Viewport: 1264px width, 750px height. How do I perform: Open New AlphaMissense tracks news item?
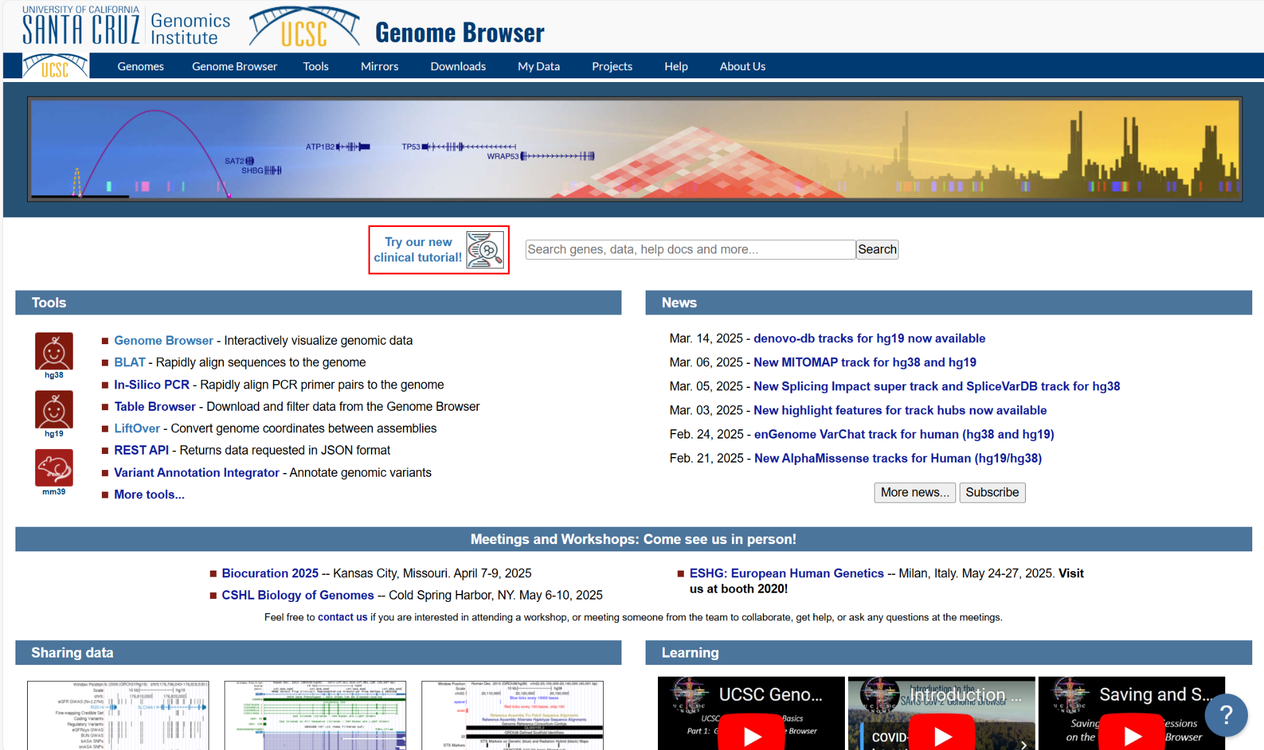898,458
